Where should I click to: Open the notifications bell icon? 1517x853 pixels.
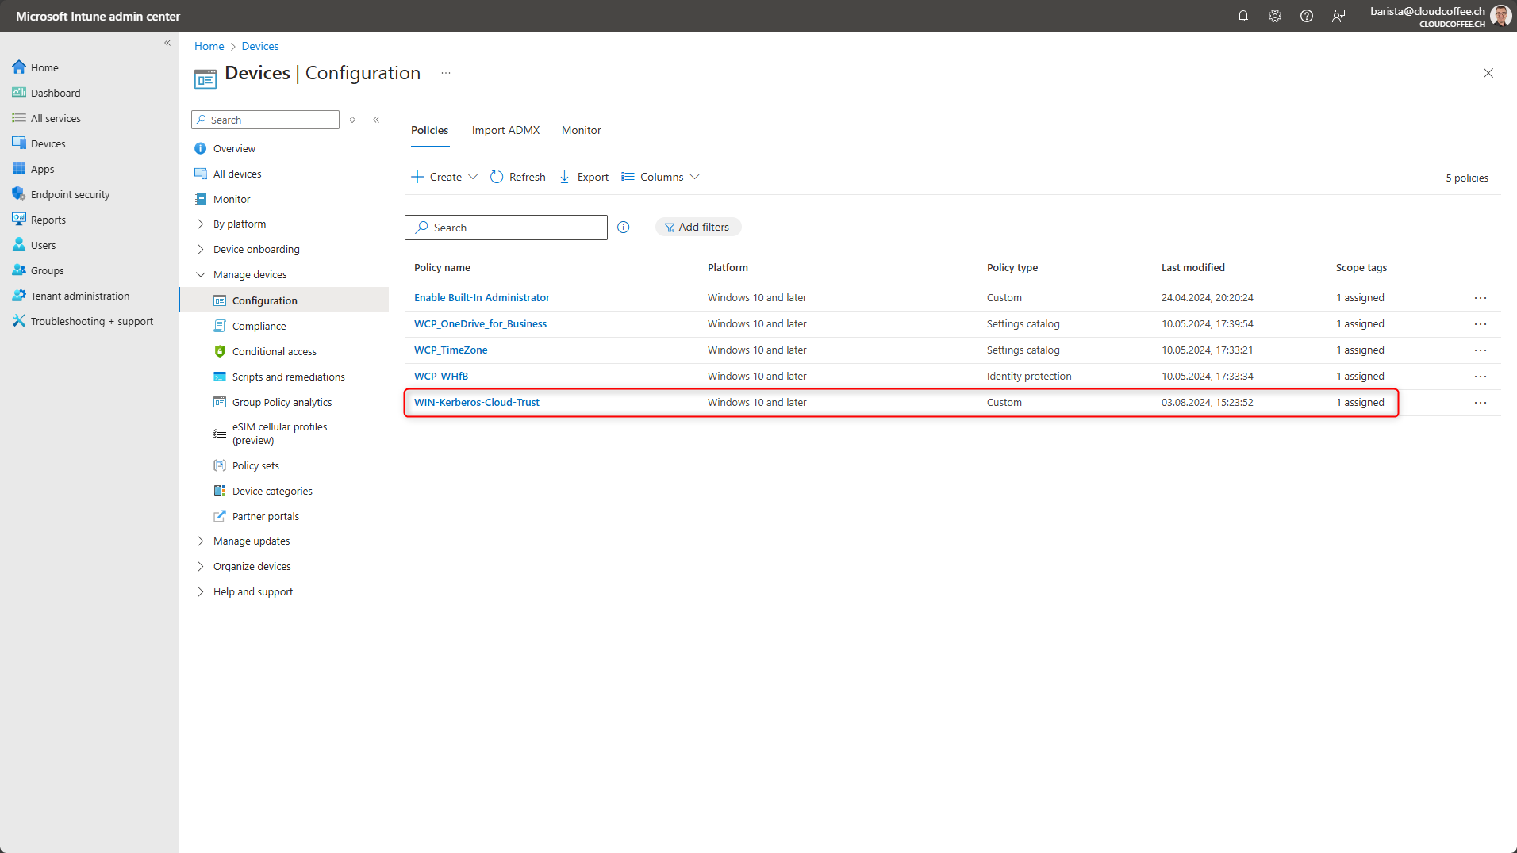point(1243,16)
